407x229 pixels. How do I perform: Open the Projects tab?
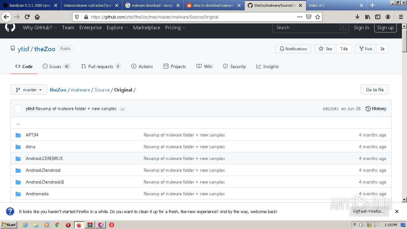[175, 66]
